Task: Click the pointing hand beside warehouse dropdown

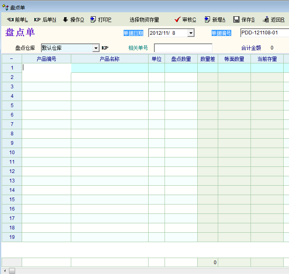Action: 105,48
